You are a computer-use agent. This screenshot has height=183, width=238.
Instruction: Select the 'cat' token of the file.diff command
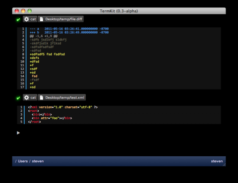[30, 19]
